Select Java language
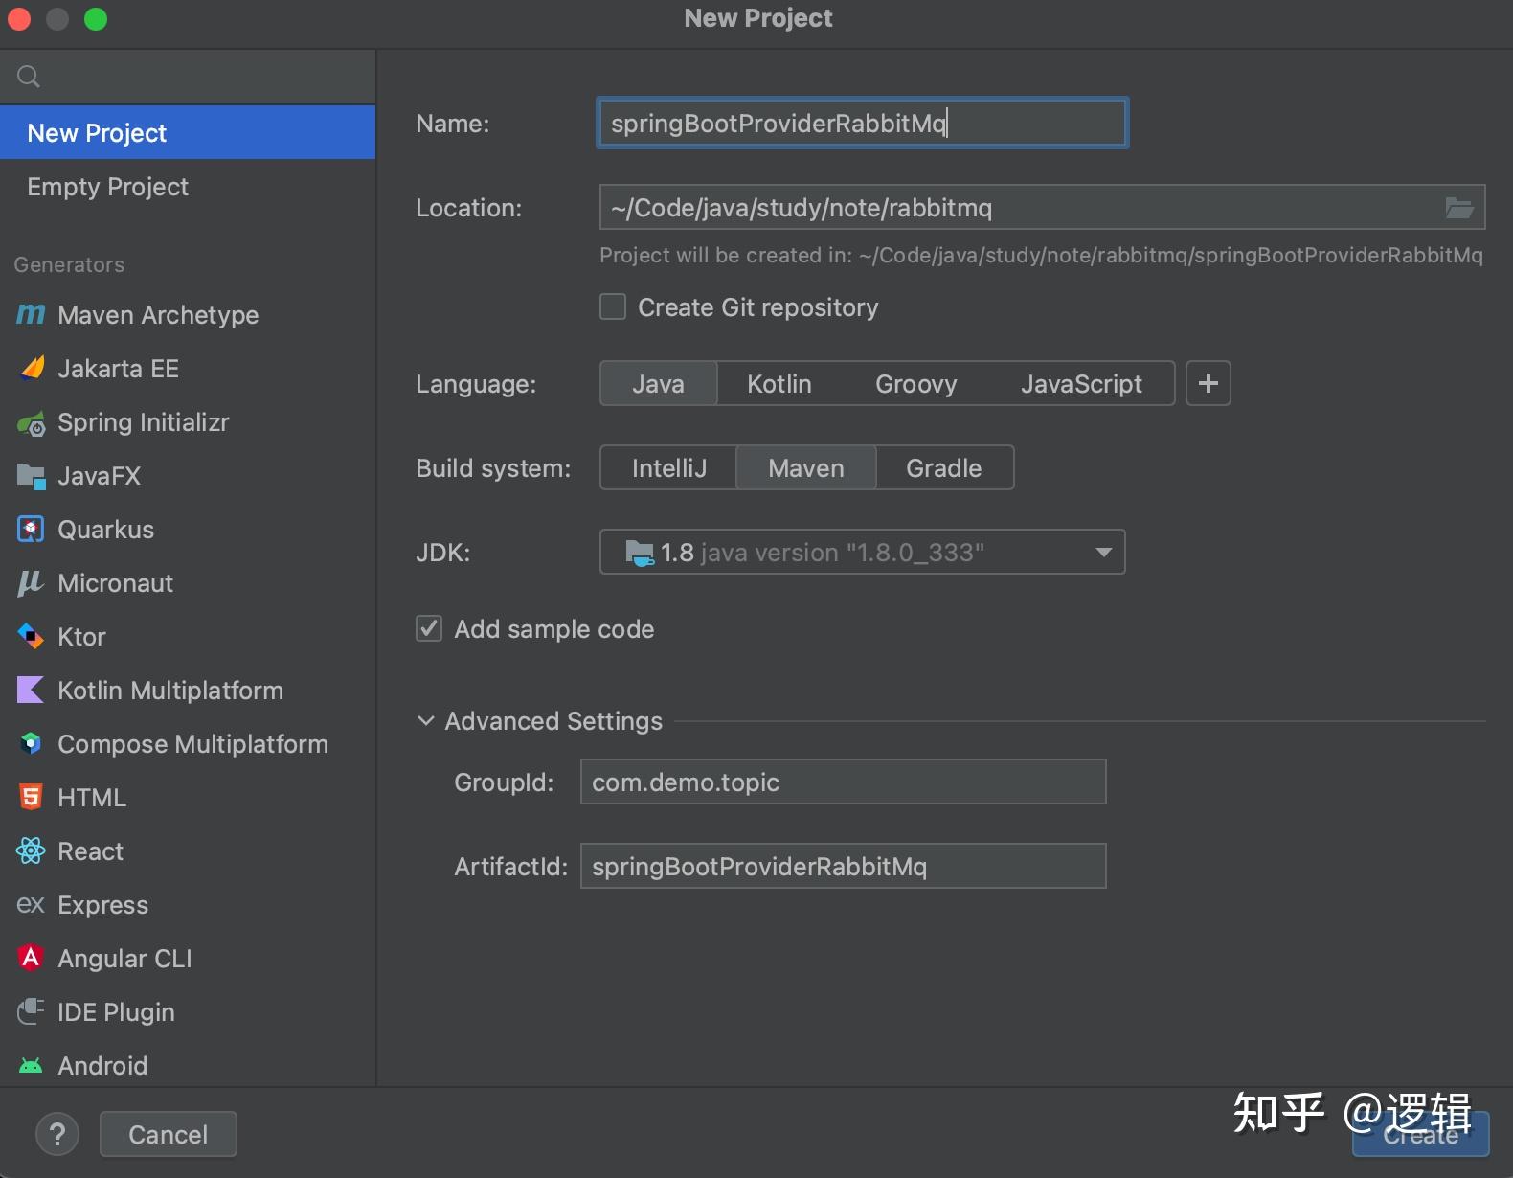 pyautogui.click(x=659, y=383)
